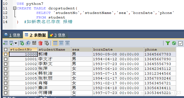Click the copy/export result set icon
This screenshot has width=184, height=98.
[12, 43]
